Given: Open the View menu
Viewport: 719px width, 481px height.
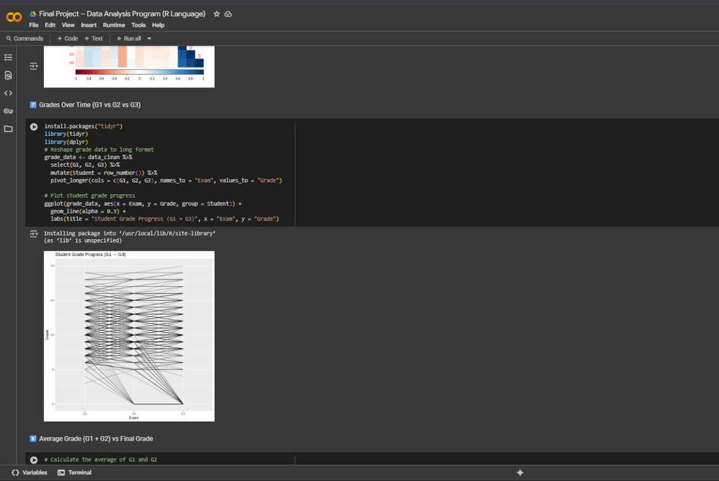Looking at the screenshot, I should coord(68,25).
